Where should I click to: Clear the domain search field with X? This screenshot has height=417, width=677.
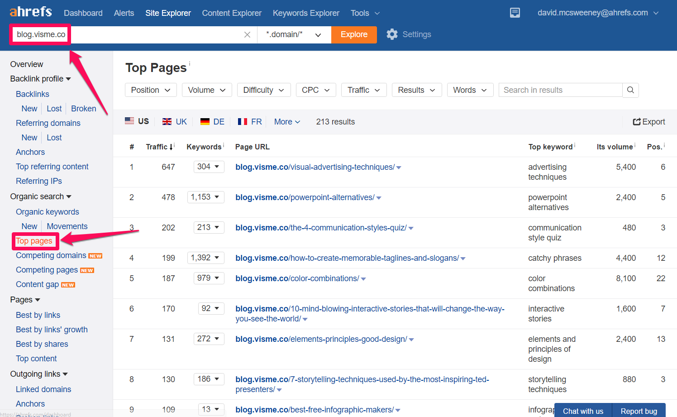point(247,34)
